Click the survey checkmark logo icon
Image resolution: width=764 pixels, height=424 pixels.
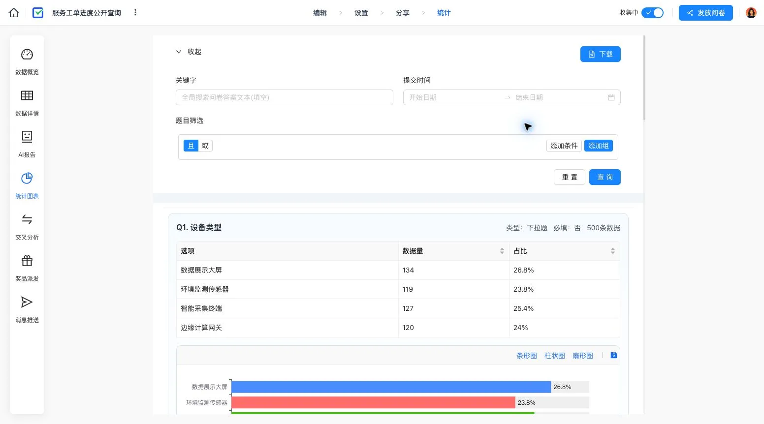[x=38, y=13]
